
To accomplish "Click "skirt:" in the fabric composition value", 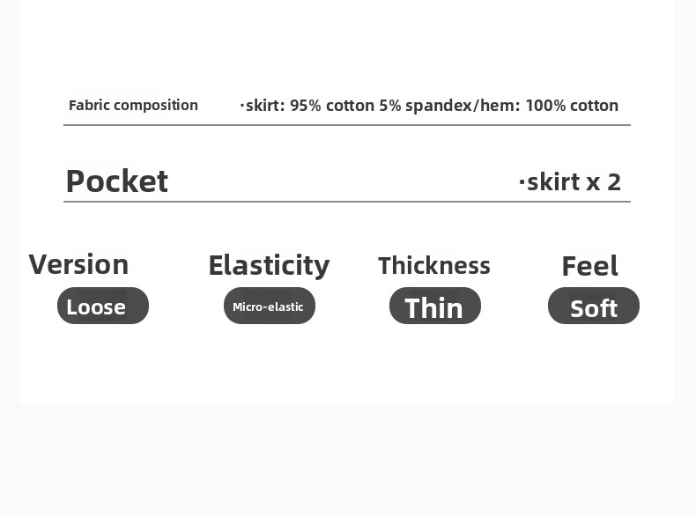I will click(x=265, y=106).
